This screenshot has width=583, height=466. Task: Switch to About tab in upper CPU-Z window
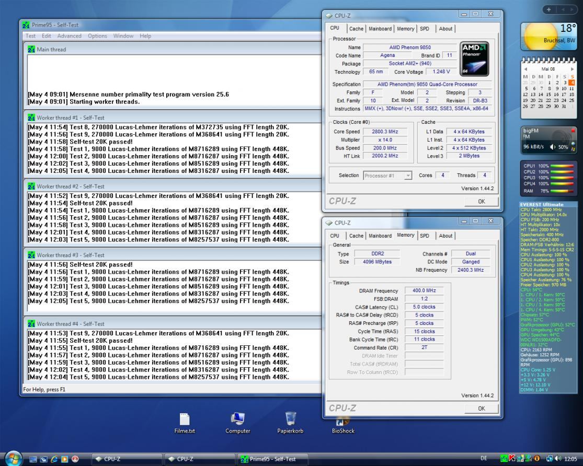point(445,29)
